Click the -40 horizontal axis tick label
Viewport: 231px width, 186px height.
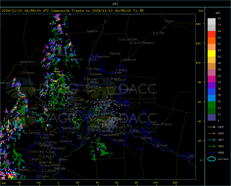tap(19, 183)
